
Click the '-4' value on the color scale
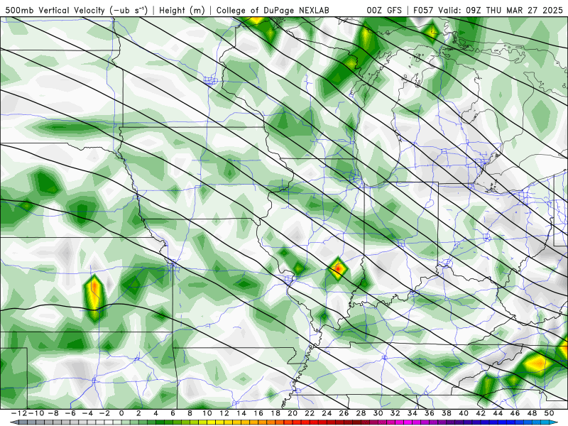[87, 413]
